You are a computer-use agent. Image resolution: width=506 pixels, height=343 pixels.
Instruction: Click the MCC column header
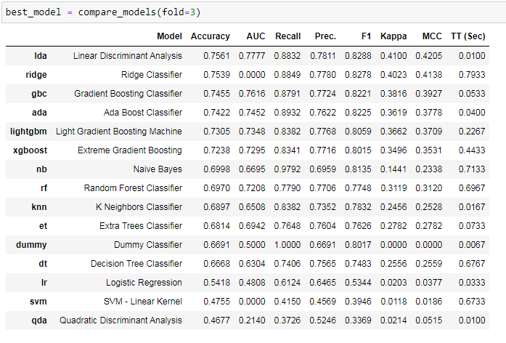pos(432,36)
